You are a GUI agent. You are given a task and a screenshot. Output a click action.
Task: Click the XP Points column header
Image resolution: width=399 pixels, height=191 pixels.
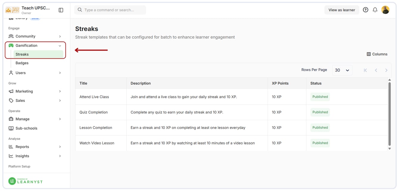pyautogui.click(x=280, y=83)
